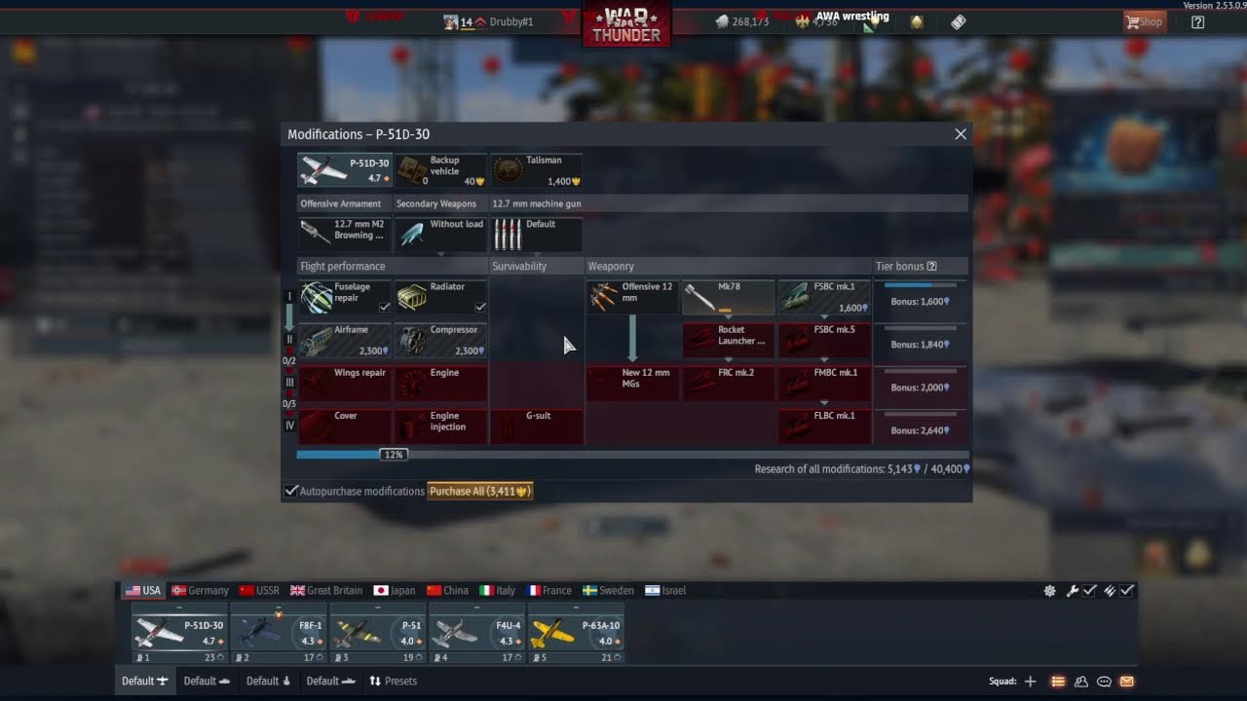Viewport: 1247px width, 701px height.
Task: Switch to the Great Britain nation tab
Action: pyautogui.click(x=326, y=590)
